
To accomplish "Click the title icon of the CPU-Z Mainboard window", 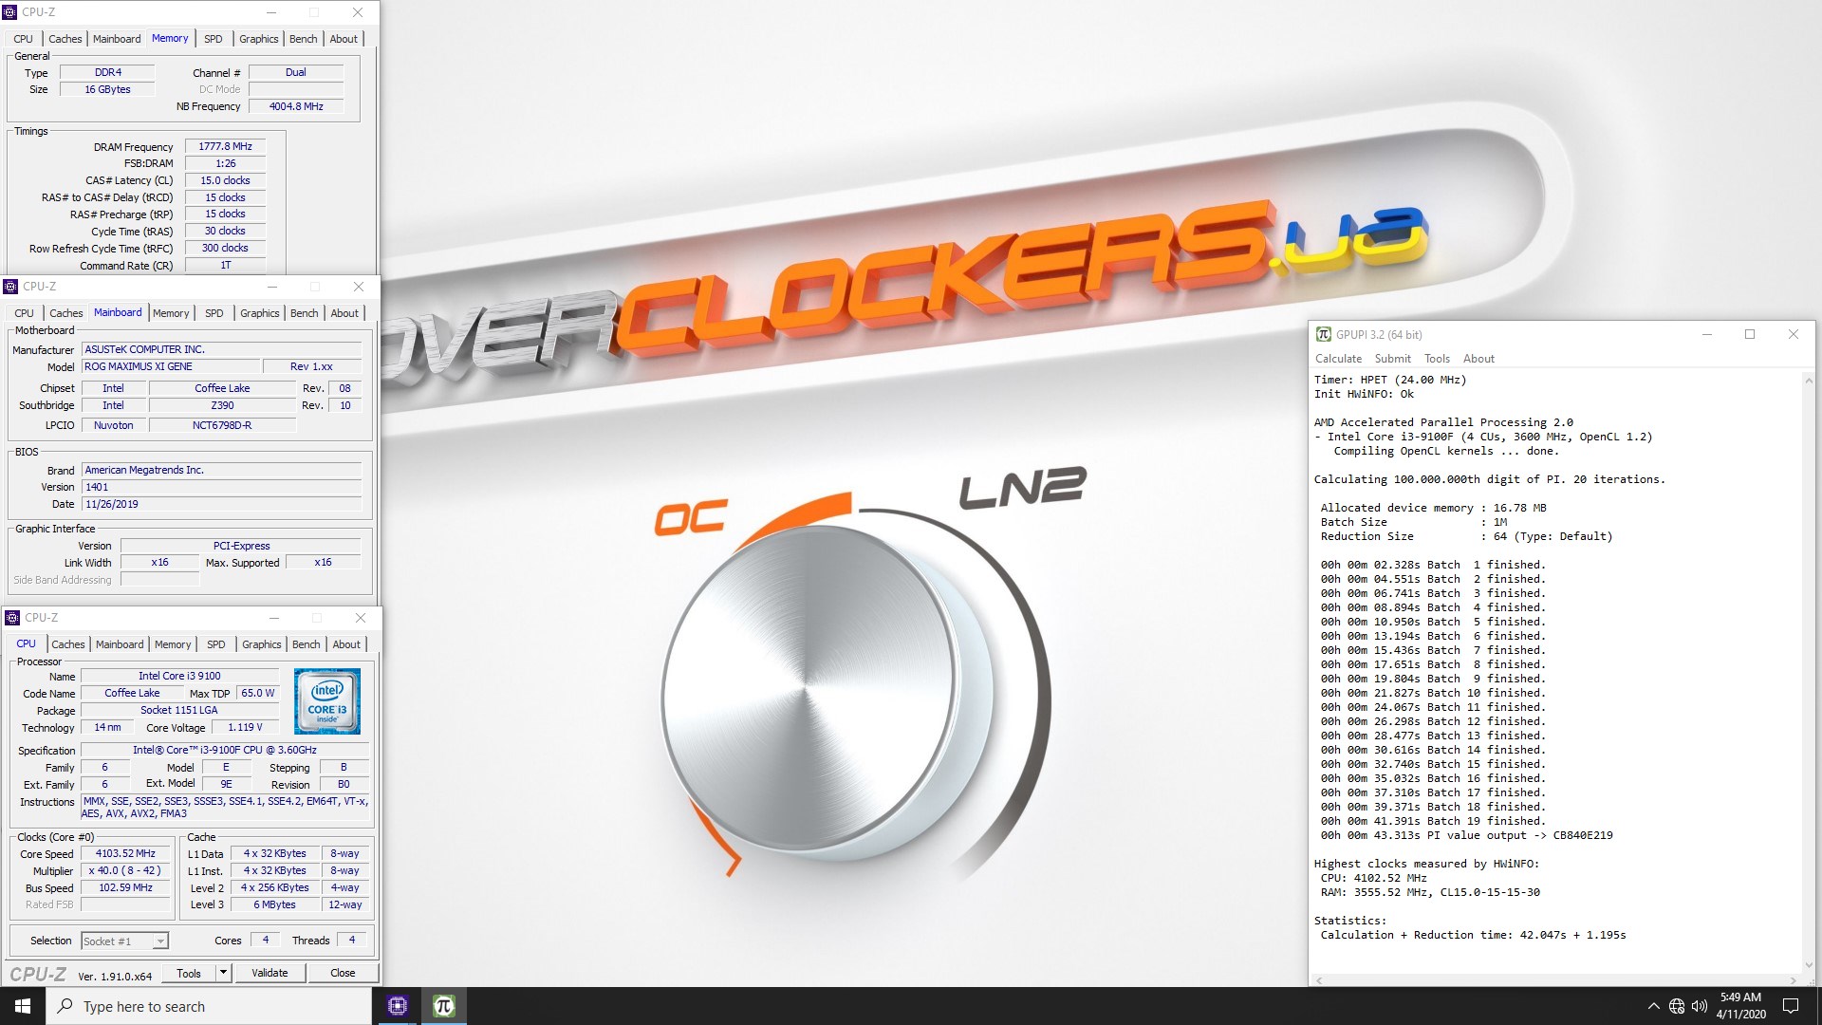I will (x=10, y=287).
